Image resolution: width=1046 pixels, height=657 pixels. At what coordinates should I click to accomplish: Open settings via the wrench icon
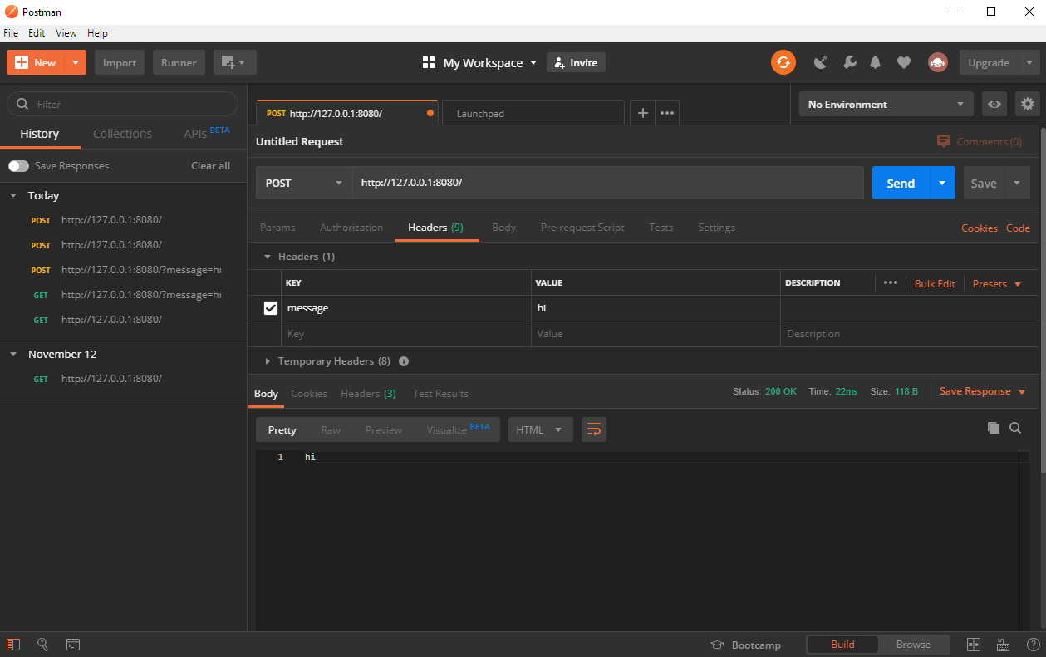click(849, 62)
